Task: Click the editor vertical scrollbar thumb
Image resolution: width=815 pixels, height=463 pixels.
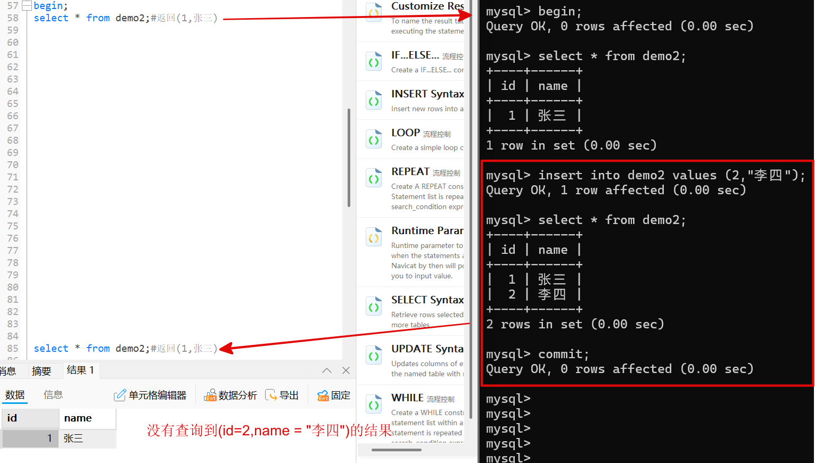Action: point(349,158)
